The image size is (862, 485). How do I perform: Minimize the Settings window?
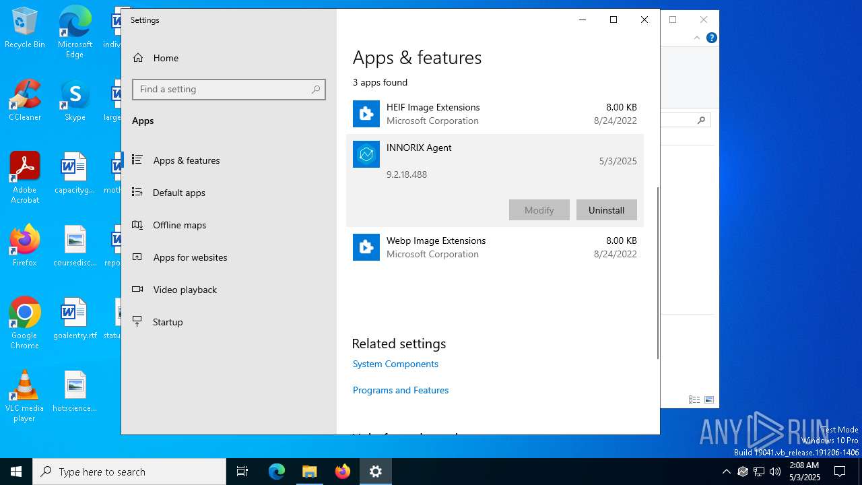point(583,20)
